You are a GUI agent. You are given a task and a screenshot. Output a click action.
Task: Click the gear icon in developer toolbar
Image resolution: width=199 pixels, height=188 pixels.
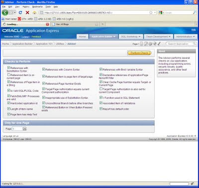(x=150, y=44)
